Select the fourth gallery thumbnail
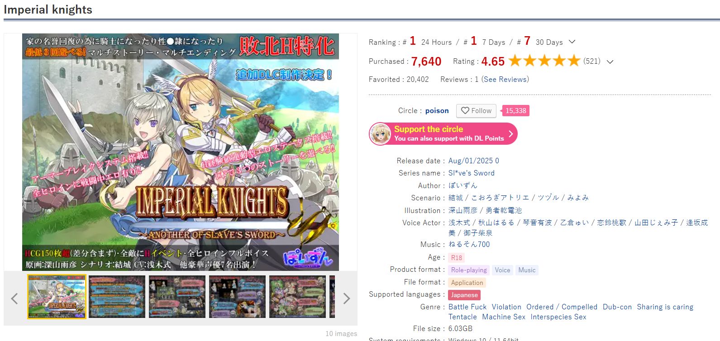Viewport: 720px width, 341px height. [x=237, y=297]
